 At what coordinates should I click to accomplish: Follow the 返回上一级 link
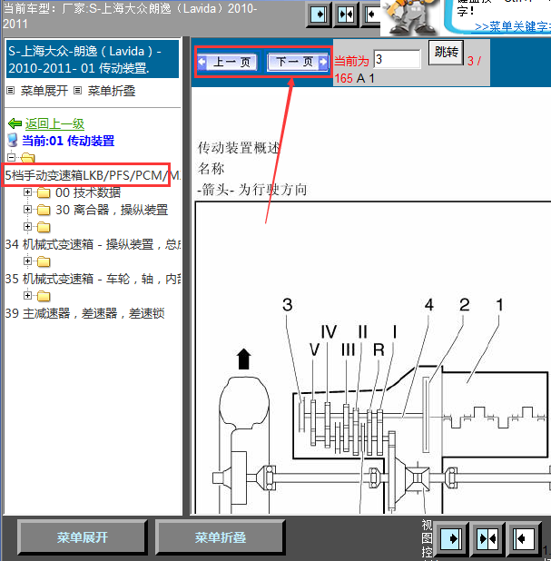[54, 123]
